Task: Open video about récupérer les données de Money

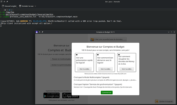Action: tap(126, 69)
